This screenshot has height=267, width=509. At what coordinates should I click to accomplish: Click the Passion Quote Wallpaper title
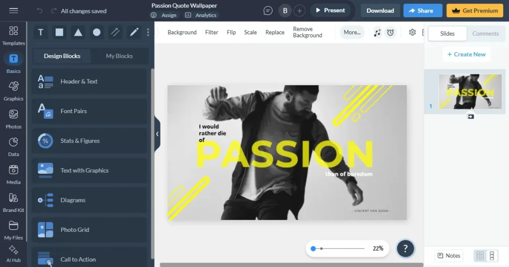(x=184, y=5)
